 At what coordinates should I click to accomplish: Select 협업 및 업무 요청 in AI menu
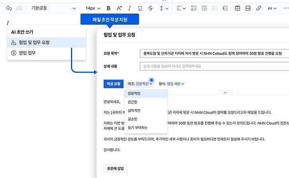click(46, 43)
